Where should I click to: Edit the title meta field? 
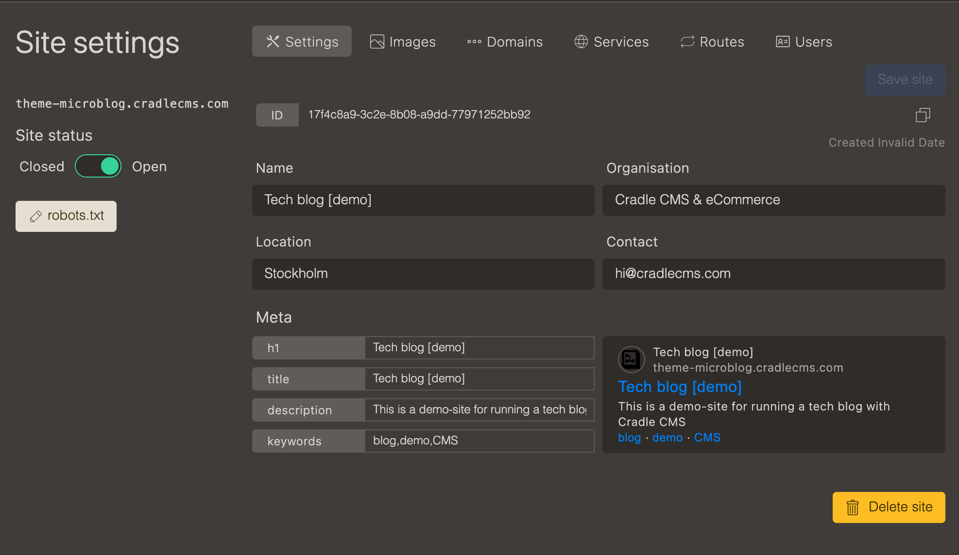click(x=479, y=379)
